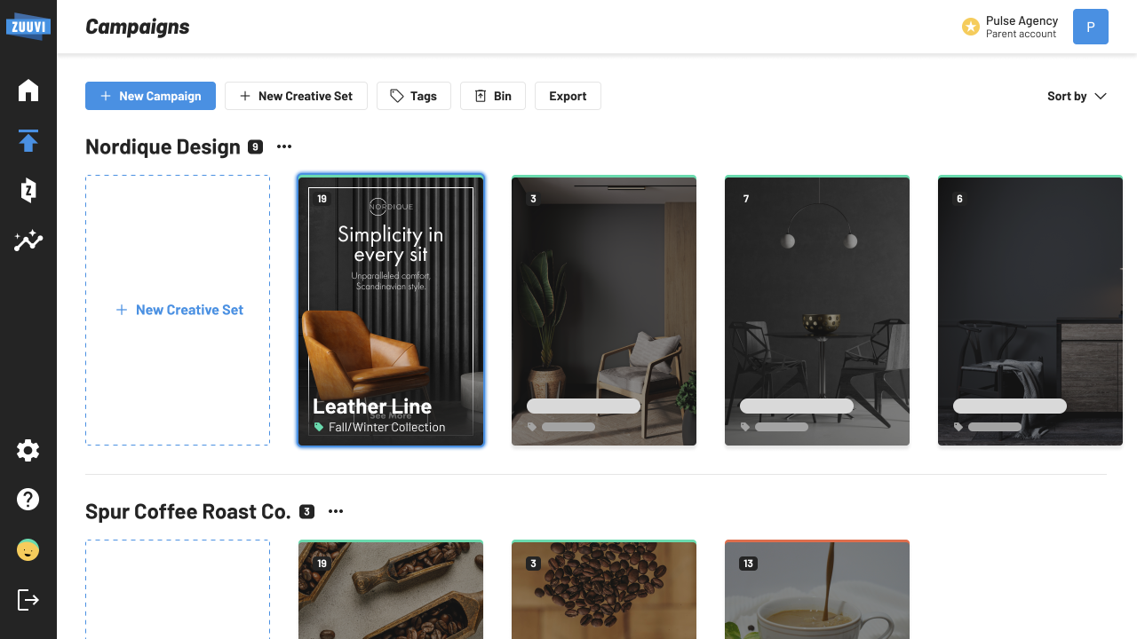Click New Creative Set toolbar button
This screenshot has height=639, width=1137.
pyautogui.click(x=296, y=96)
